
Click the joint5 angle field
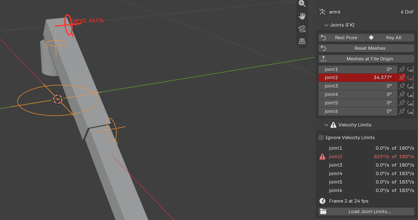click(x=358, y=103)
